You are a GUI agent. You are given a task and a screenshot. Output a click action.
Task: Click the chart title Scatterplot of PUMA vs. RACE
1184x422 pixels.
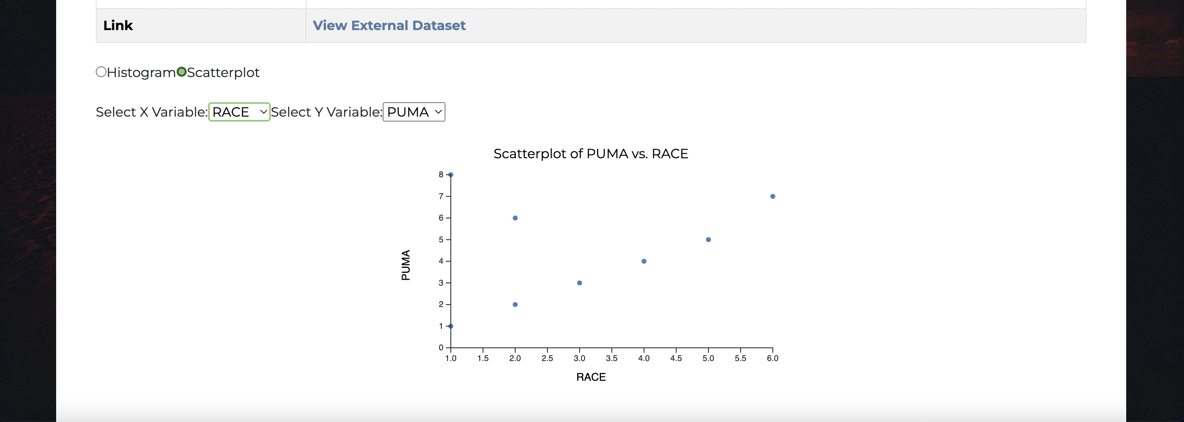[591, 154]
